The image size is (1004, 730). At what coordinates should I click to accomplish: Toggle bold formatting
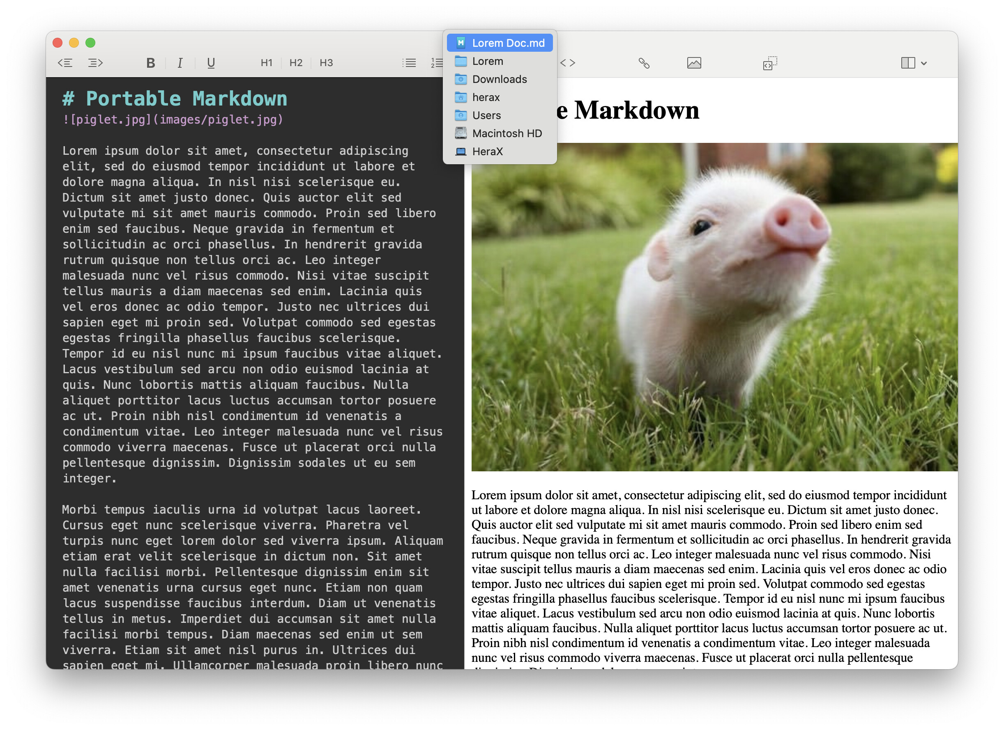pos(150,63)
